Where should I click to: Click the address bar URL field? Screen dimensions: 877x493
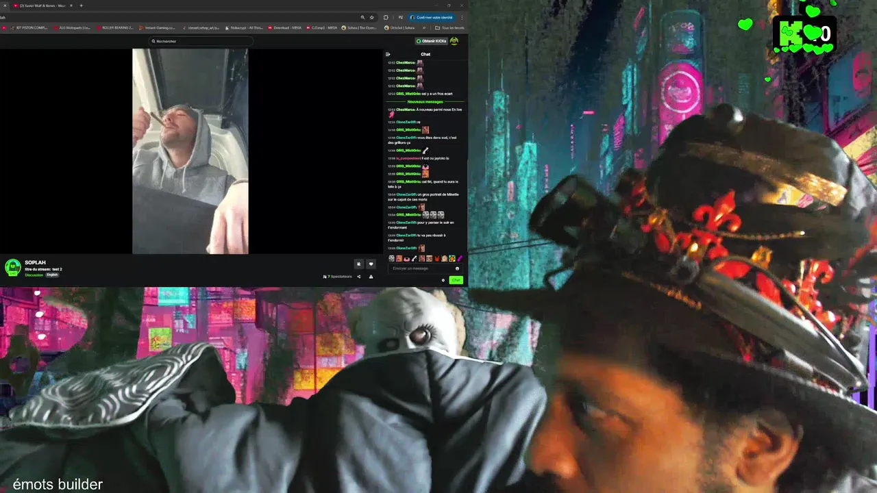coord(178,17)
